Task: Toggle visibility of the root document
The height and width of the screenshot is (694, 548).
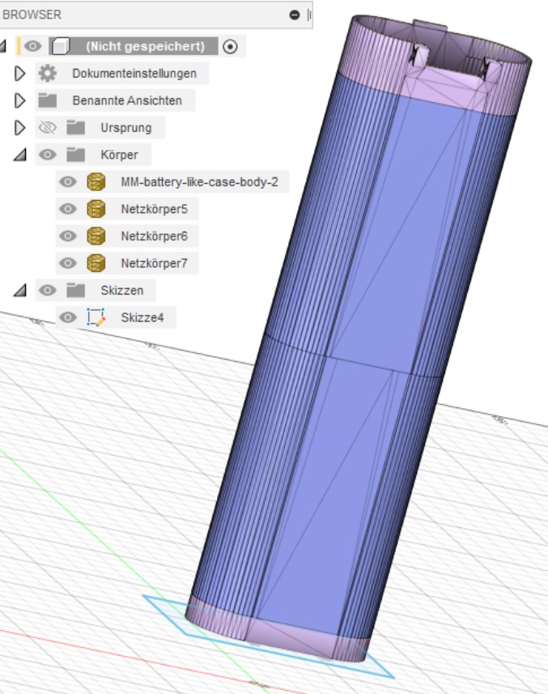Action: pyautogui.click(x=32, y=46)
